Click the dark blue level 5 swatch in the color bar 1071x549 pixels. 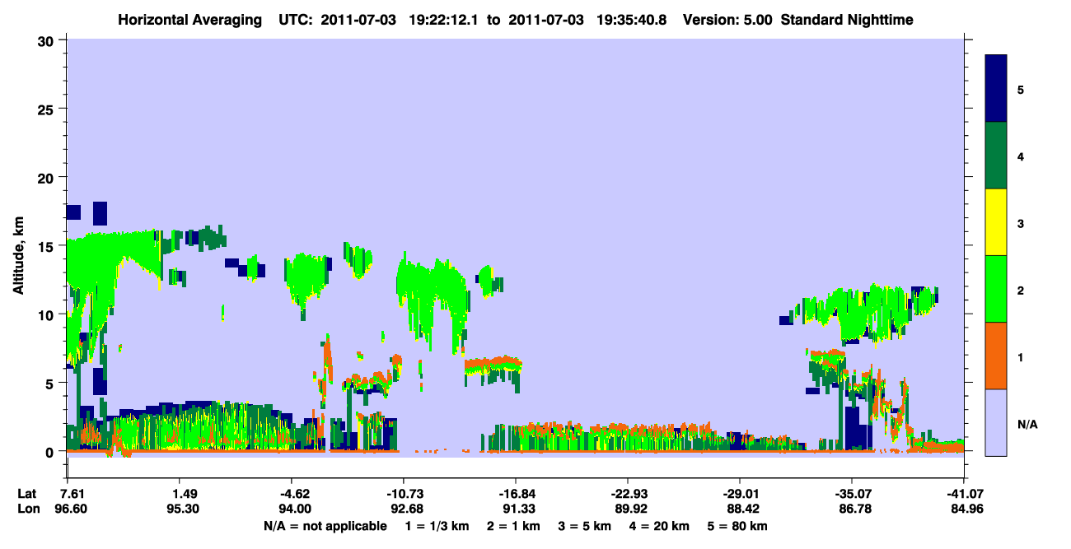click(996, 88)
